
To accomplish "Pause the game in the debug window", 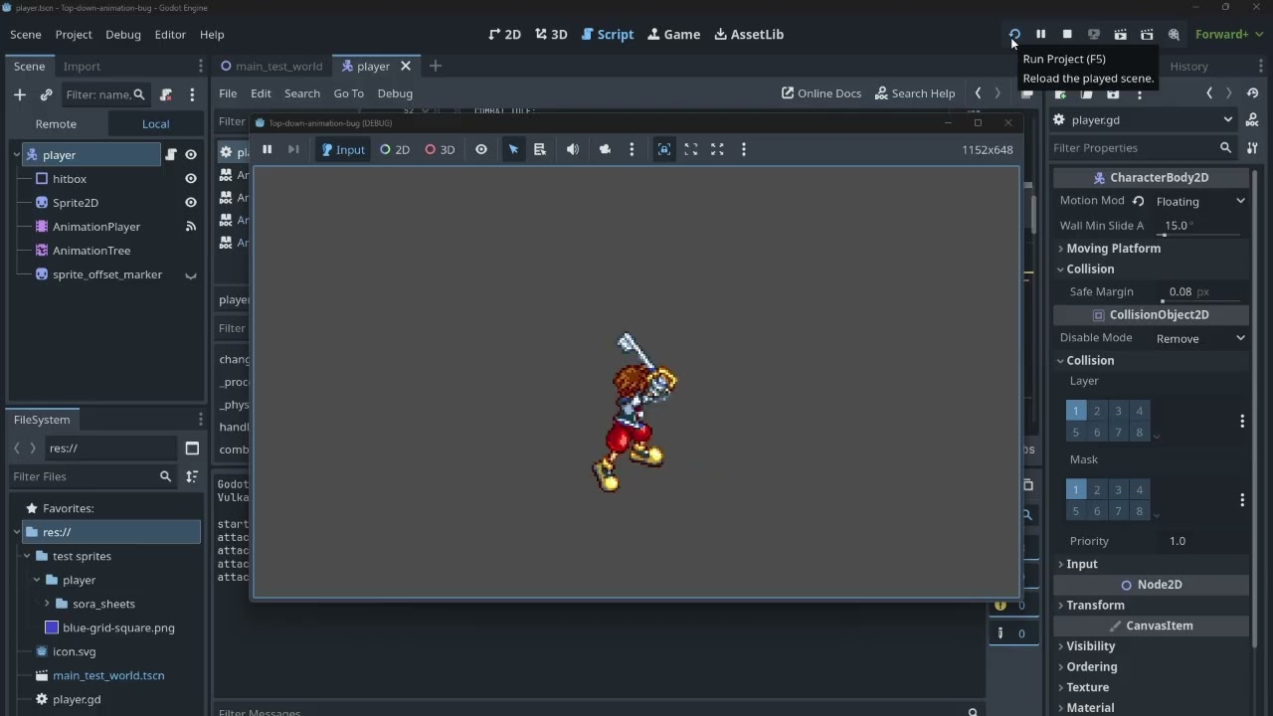I will (267, 150).
